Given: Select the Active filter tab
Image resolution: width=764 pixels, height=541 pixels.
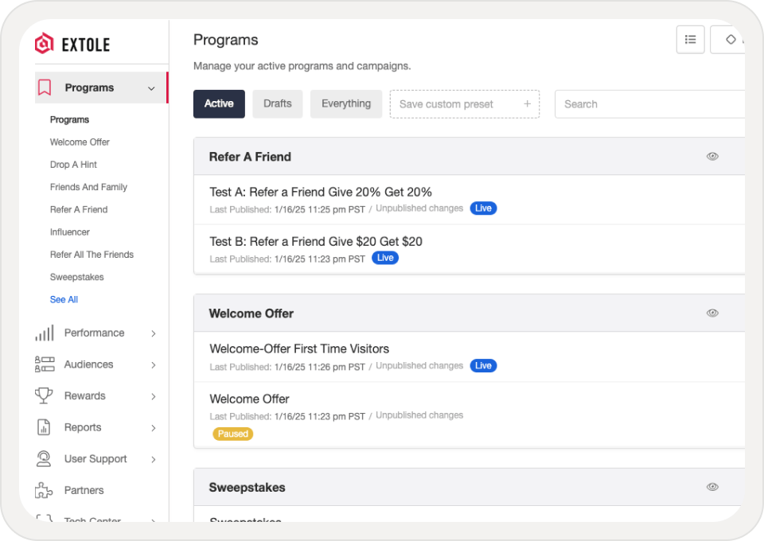Looking at the screenshot, I should pyautogui.click(x=219, y=103).
